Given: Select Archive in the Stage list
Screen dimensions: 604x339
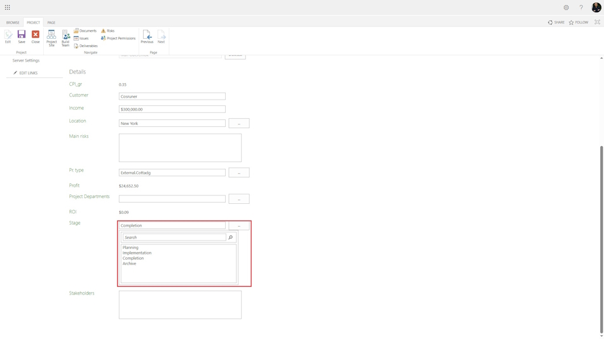Looking at the screenshot, I should pos(129,263).
